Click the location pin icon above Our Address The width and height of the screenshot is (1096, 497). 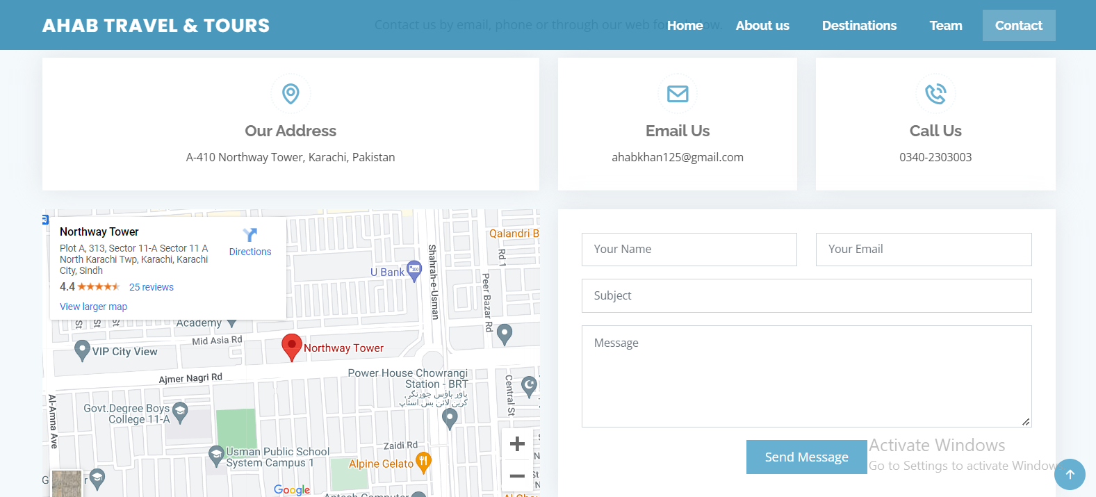pyautogui.click(x=291, y=93)
